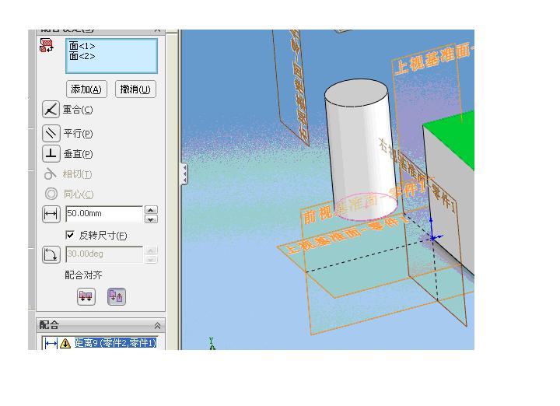
Task: Click the 30.00deg angle input field
Action: (104, 254)
